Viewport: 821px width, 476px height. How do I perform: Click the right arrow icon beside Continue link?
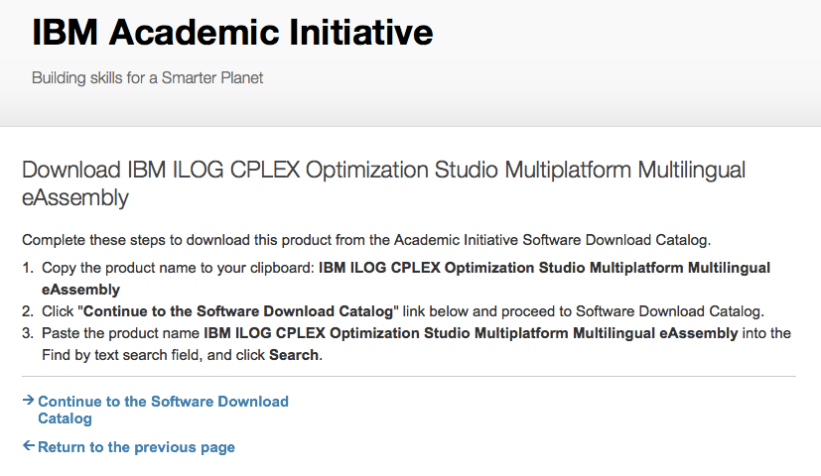point(28,401)
